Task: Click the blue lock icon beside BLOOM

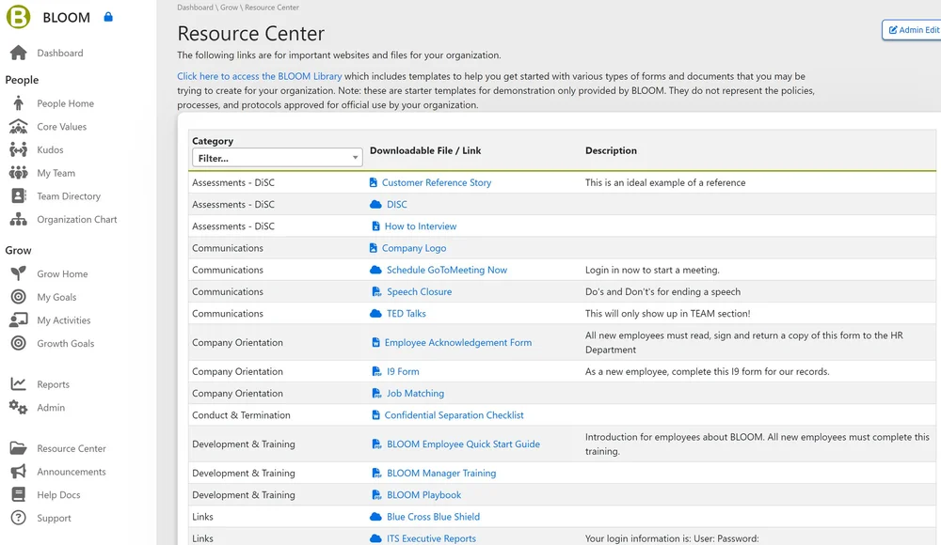Action: (108, 17)
